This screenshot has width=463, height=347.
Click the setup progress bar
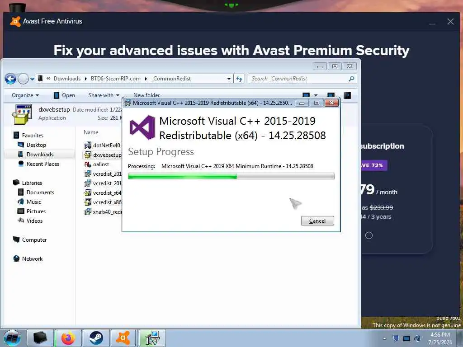pyautogui.click(x=231, y=176)
